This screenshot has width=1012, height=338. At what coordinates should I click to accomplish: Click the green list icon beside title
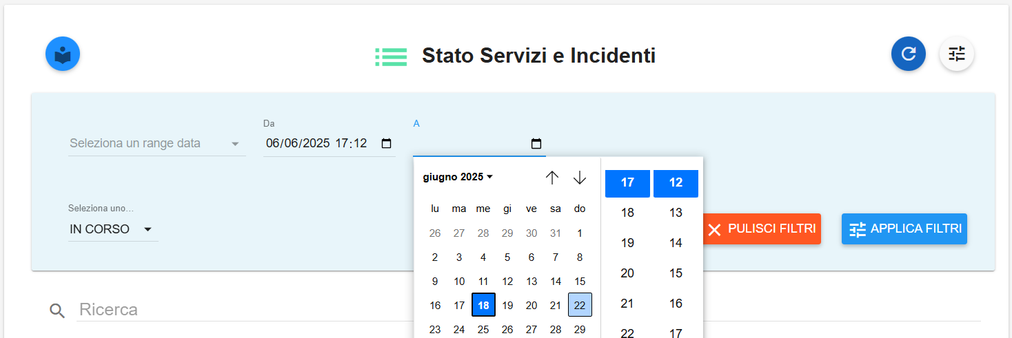(x=391, y=56)
